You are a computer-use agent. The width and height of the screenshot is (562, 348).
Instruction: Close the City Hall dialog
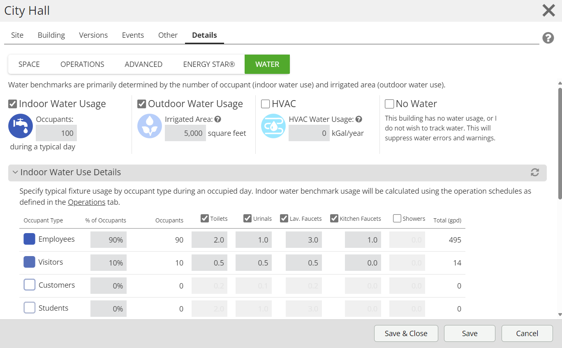[548, 11]
